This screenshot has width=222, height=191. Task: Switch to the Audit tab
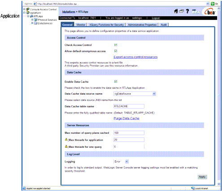[x=164, y=25]
